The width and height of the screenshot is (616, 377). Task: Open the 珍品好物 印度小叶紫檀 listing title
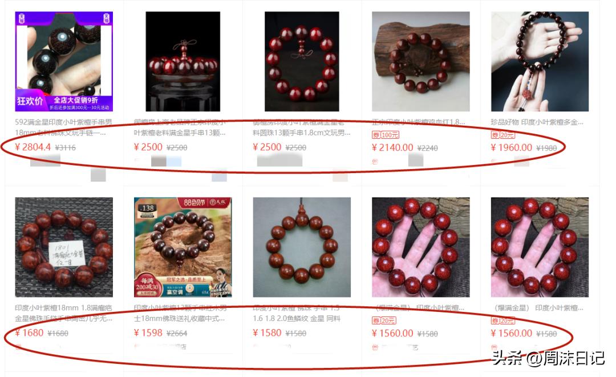[537, 122]
